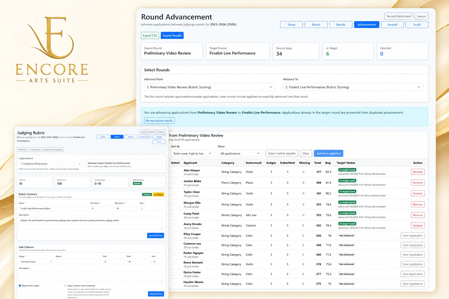Remove Casey Patel from target round
The width and height of the screenshot is (449, 299).
click(418, 215)
